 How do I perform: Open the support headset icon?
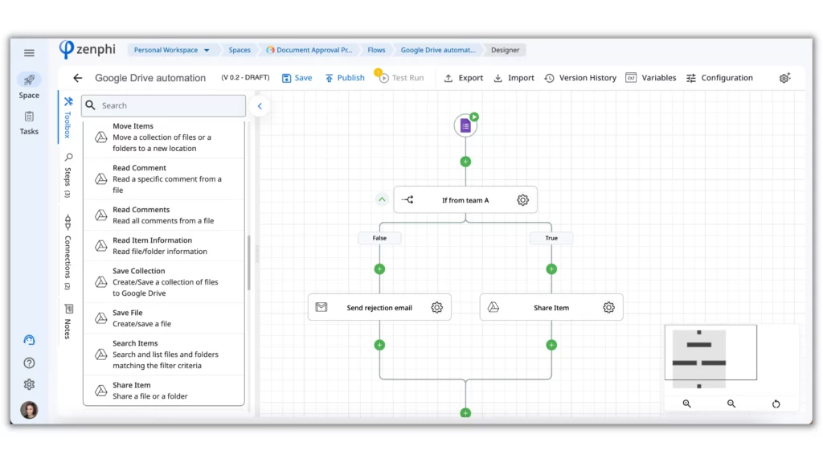coord(29,340)
